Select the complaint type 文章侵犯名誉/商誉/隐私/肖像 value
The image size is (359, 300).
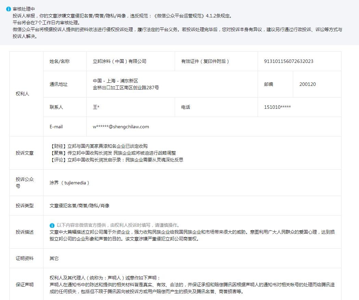(79, 206)
